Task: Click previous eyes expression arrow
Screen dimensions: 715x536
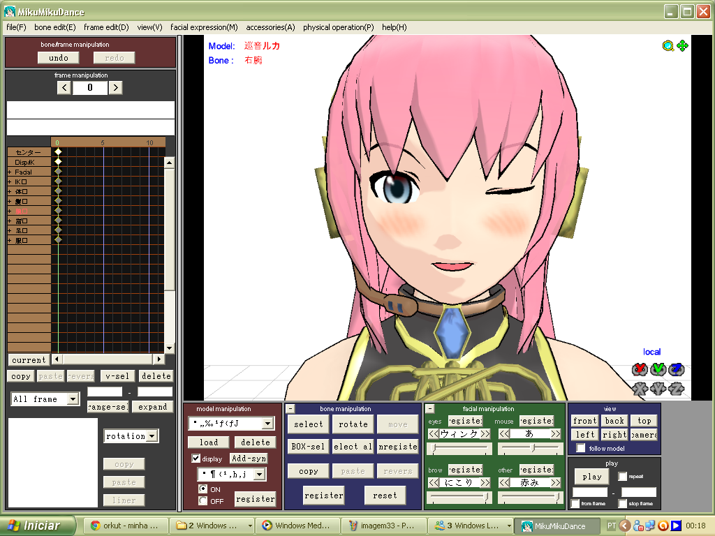Action: coord(433,434)
